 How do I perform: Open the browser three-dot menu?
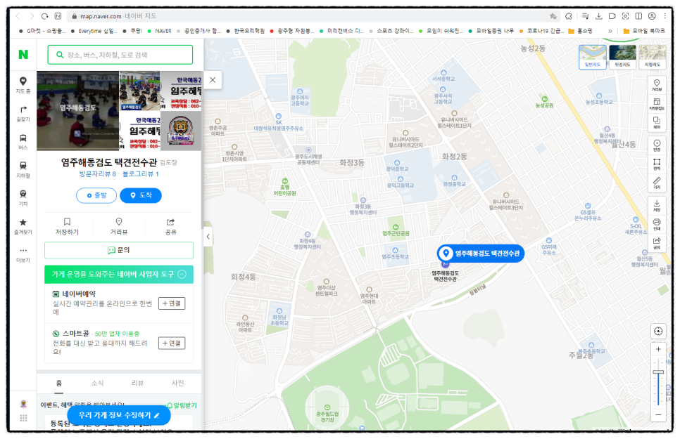point(665,16)
